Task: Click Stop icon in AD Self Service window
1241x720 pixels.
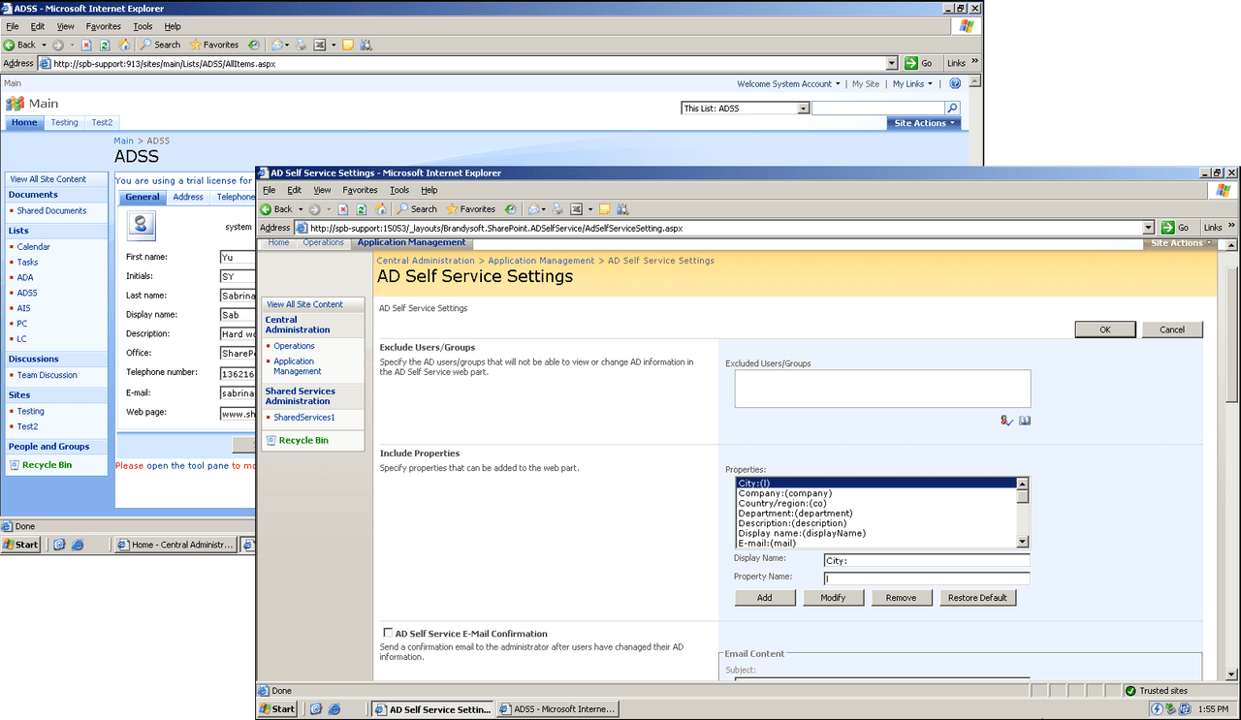Action: [342, 208]
